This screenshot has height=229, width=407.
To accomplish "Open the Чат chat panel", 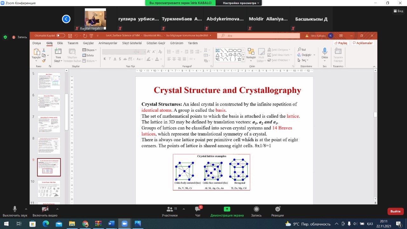I will click(197, 209).
